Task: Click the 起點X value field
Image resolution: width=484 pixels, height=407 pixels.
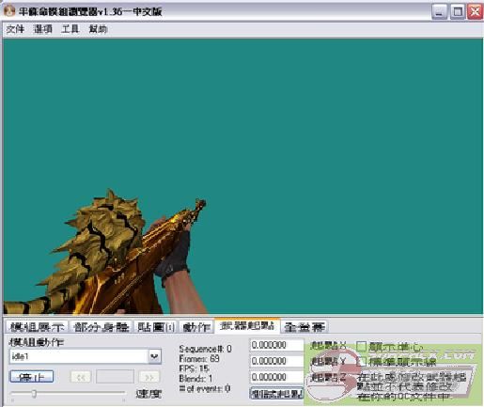Action: click(x=276, y=345)
